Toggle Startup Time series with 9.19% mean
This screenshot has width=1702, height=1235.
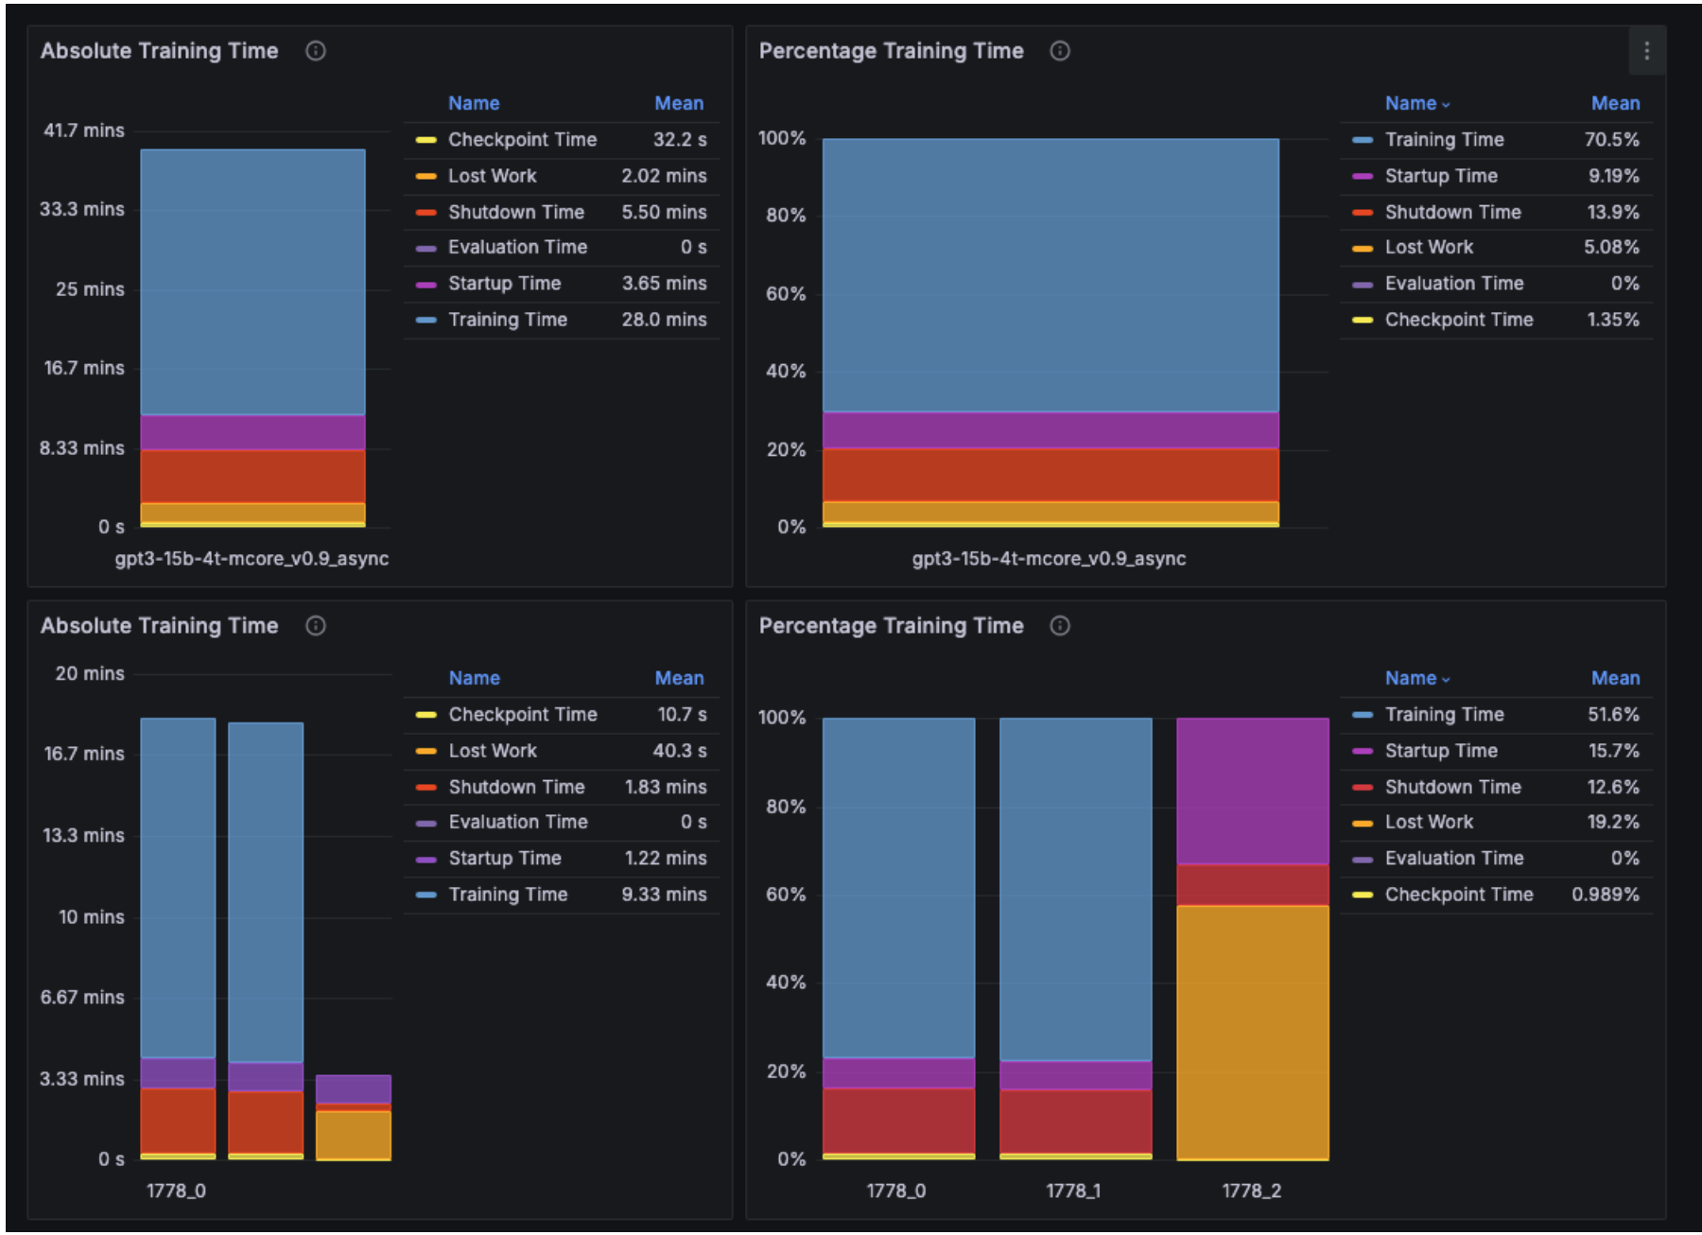1440,176
